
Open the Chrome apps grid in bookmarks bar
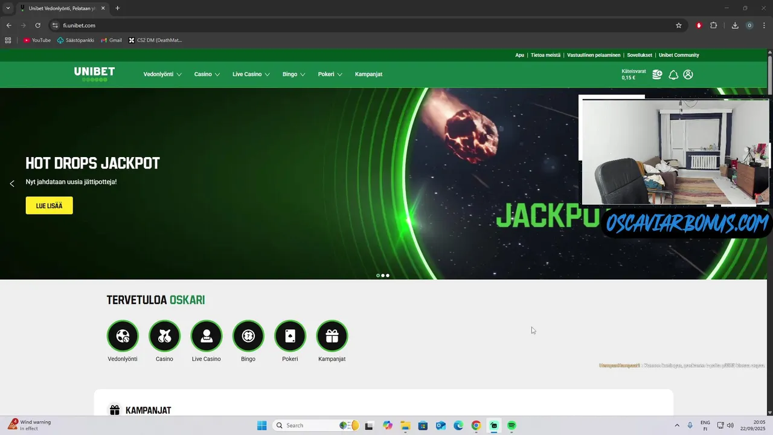click(8, 40)
